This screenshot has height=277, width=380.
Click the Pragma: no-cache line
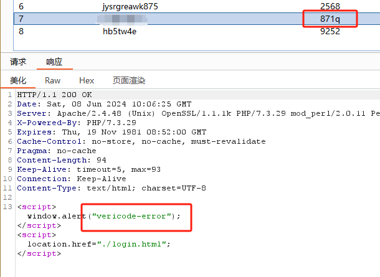(57, 151)
